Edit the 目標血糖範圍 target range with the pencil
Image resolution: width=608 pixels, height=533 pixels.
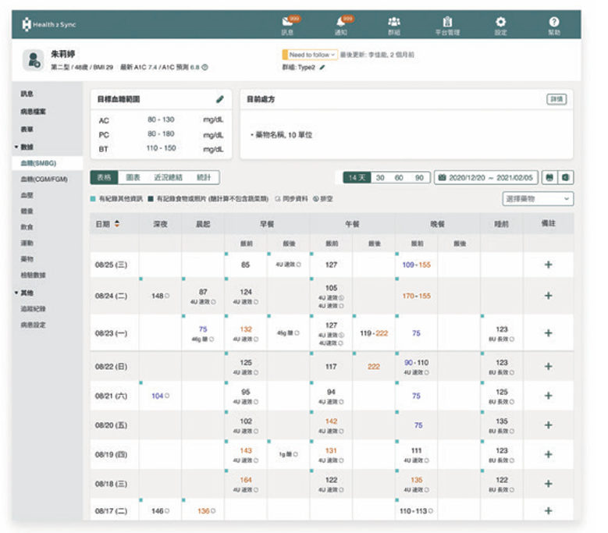(220, 99)
